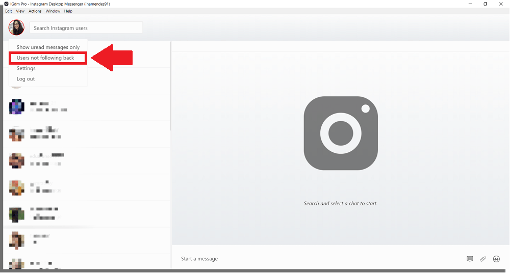Focus the Search Instagram users field
The height and width of the screenshot is (274, 510).
86,28
